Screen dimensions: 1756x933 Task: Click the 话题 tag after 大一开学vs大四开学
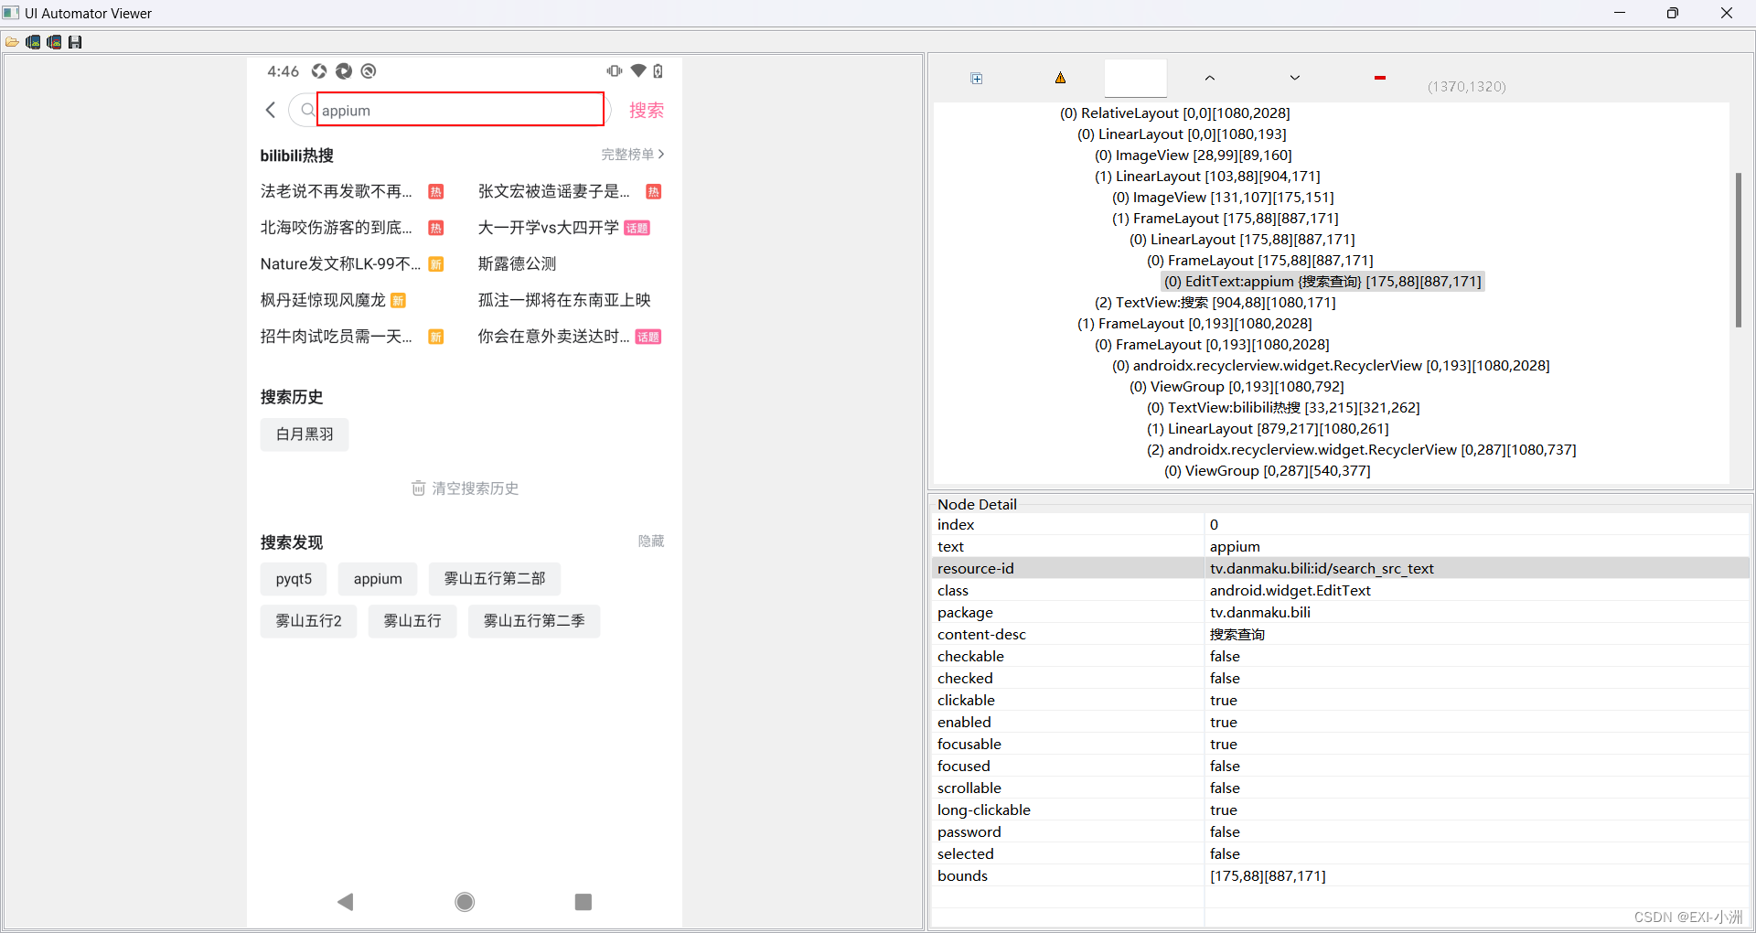point(637,229)
